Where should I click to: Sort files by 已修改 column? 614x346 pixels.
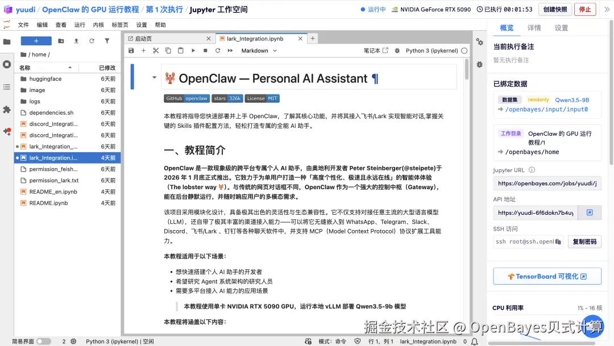(x=100, y=68)
